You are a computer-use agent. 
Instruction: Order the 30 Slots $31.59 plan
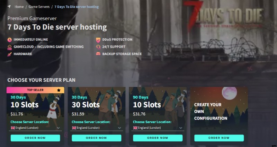click(97, 138)
